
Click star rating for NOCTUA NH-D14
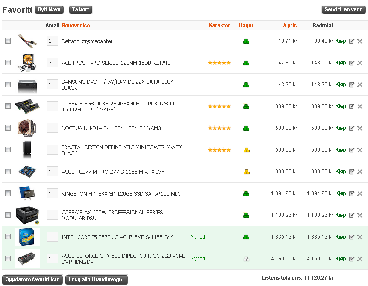pyautogui.click(x=219, y=128)
